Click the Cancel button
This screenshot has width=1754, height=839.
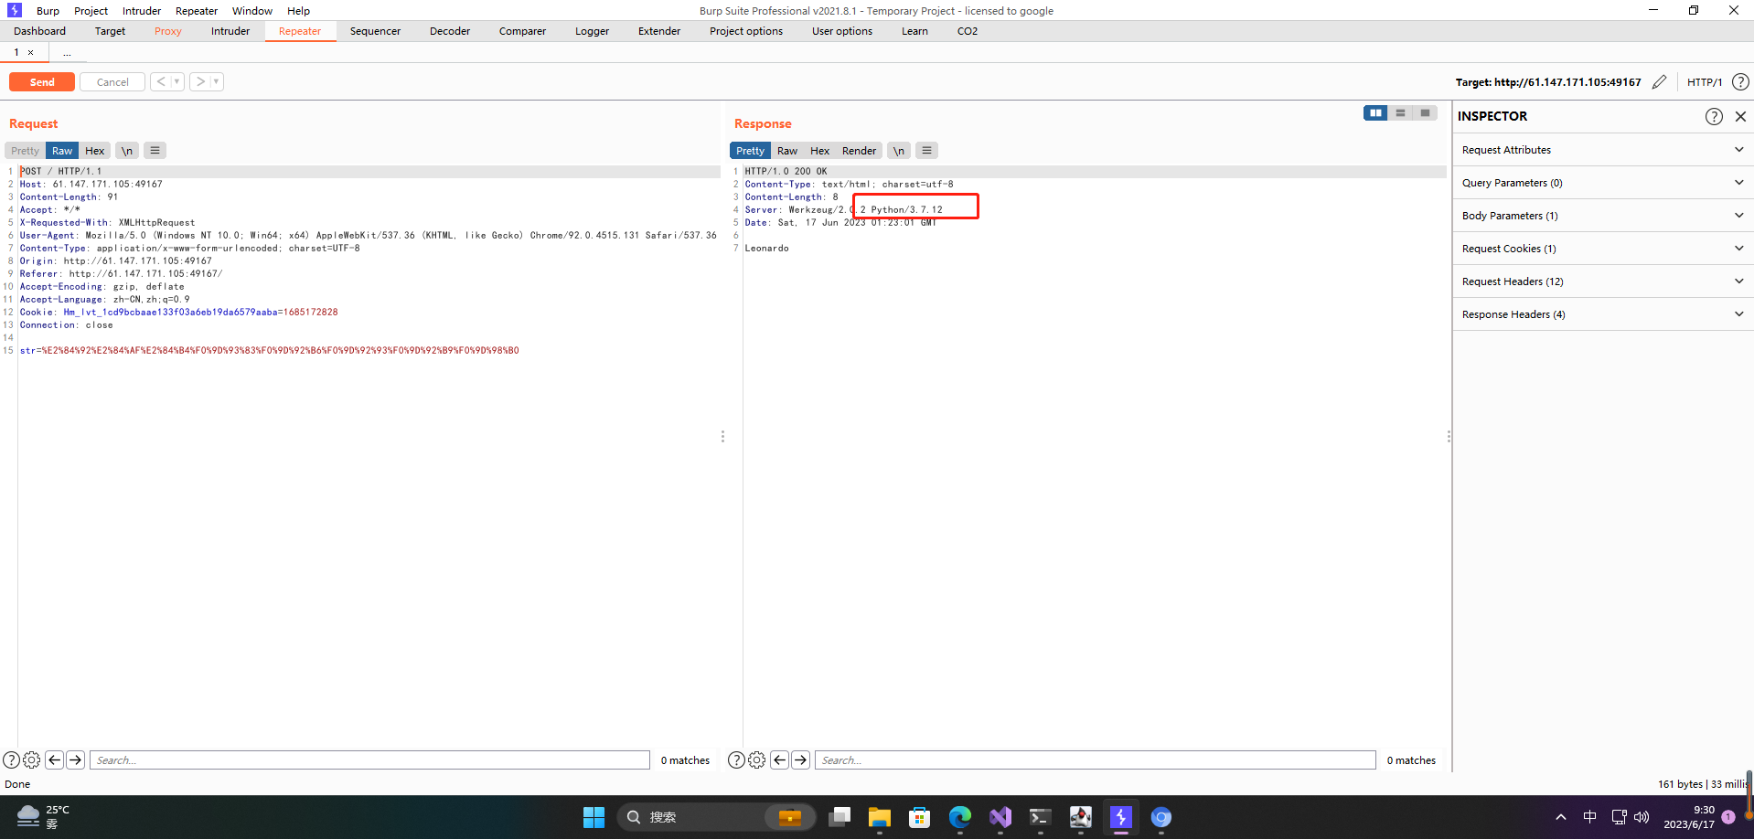click(112, 82)
